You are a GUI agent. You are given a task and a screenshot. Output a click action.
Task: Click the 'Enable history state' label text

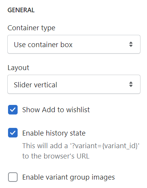click(54, 133)
